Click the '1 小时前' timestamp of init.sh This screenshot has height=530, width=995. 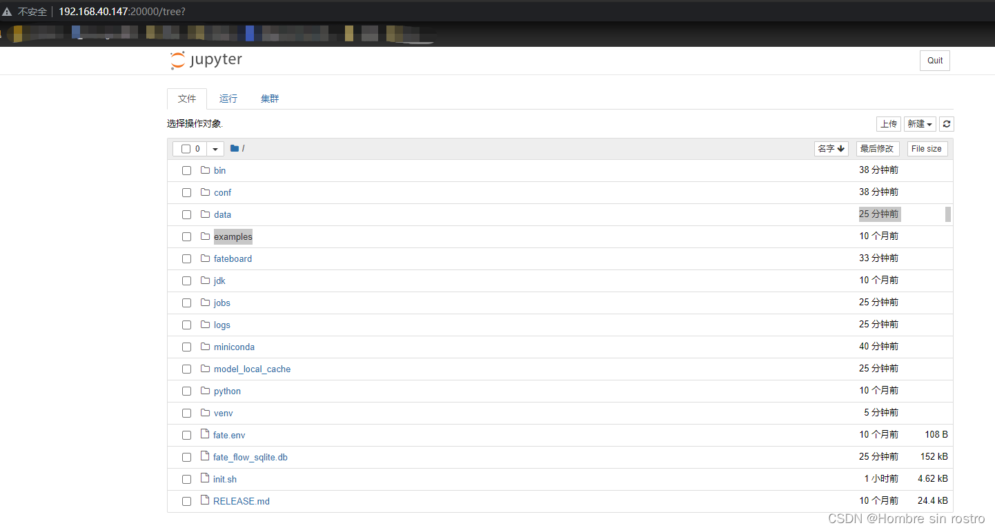coord(882,479)
